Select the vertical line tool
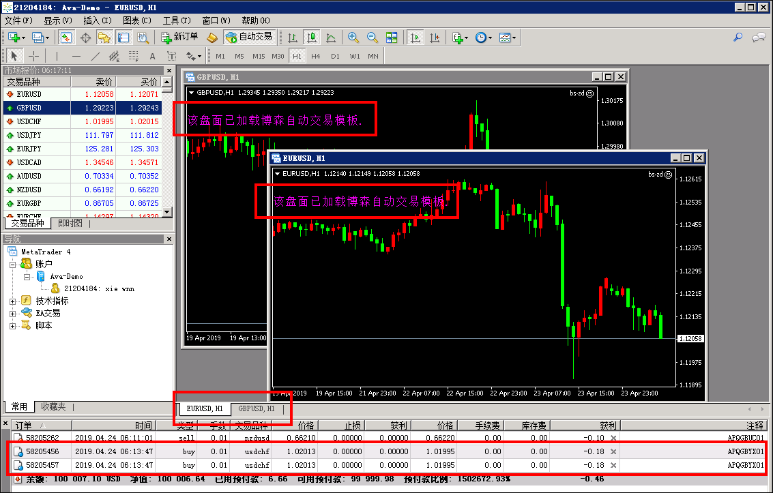 (57, 56)
